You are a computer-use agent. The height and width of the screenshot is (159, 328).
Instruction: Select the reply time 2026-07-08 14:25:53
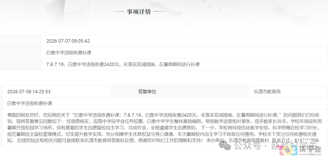29,92
